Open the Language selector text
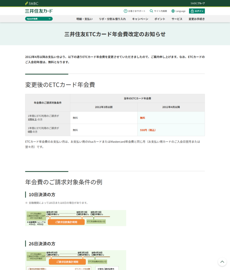This screenshot has width=230, height=270. (x=180, y=11)
